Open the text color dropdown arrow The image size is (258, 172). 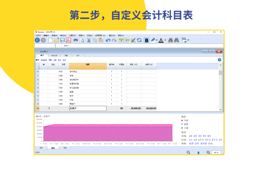pyautogui.click(x=165, y=40)
